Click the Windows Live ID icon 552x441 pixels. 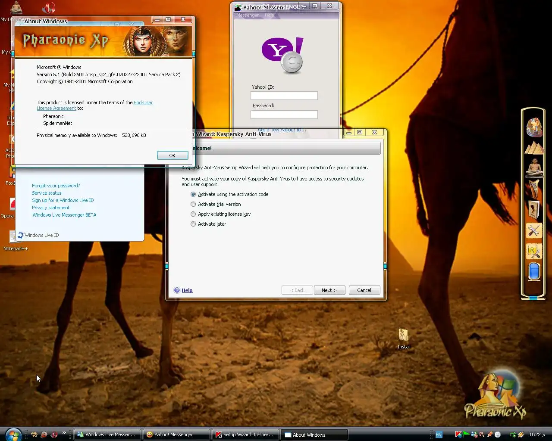point(20,235)
